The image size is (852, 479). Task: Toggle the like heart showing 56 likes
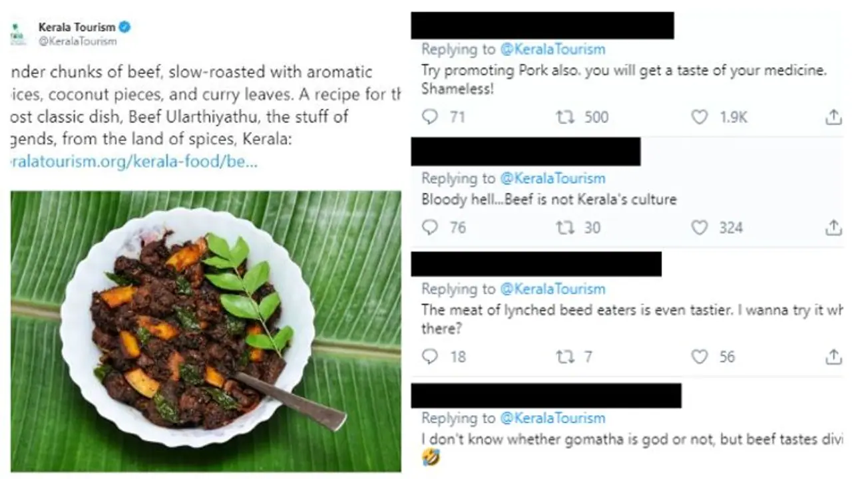tap(700, 357)
